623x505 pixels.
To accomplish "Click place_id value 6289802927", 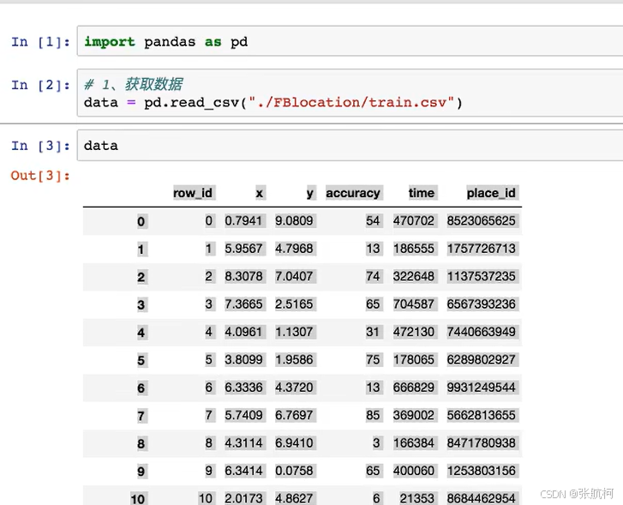I will (x=482, y=359).
